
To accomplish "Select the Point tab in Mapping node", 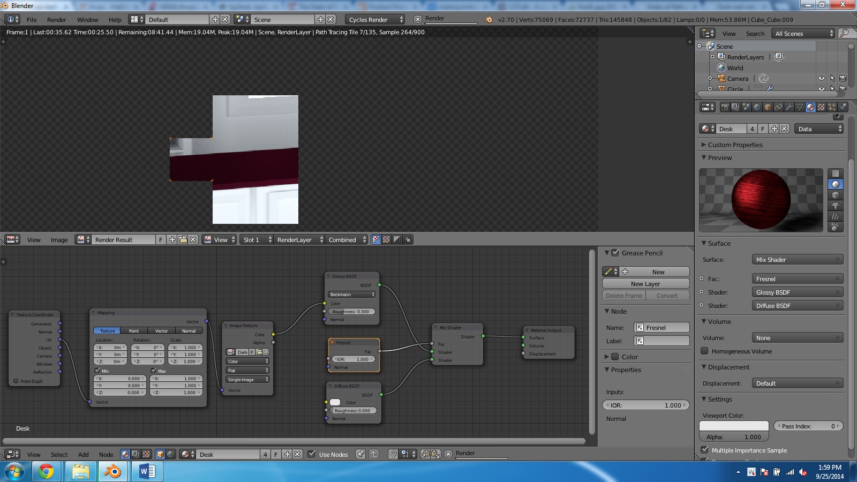I will 134,331.
